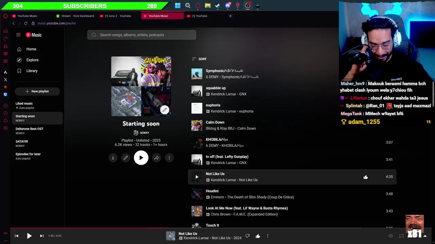
Task: Open the Liked music playlist
Action: (x=37, y=105)
